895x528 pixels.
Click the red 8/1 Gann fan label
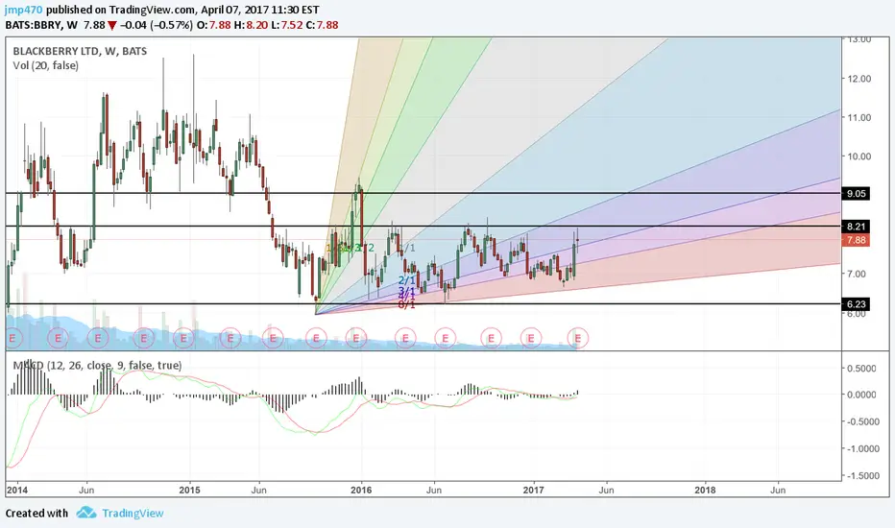pos(406,305)
